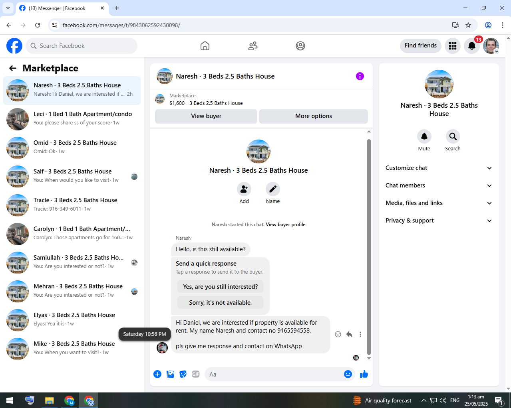Open View buyer profile link
The height and width of the screenshot is (408, 511).
click(x=286, y=225)
